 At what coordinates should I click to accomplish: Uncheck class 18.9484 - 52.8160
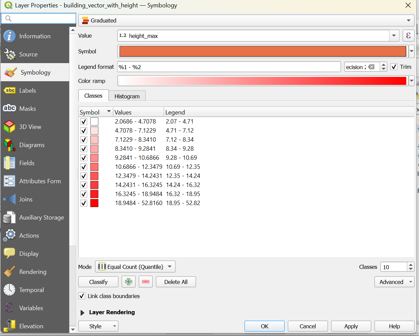pyautogui.click(x=84, y=203)
